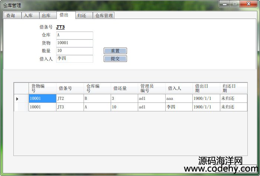Open the 仓库管理 tab
Image resolution: width=260 pixels, height=176 pixels.
[x=104, y=16]
